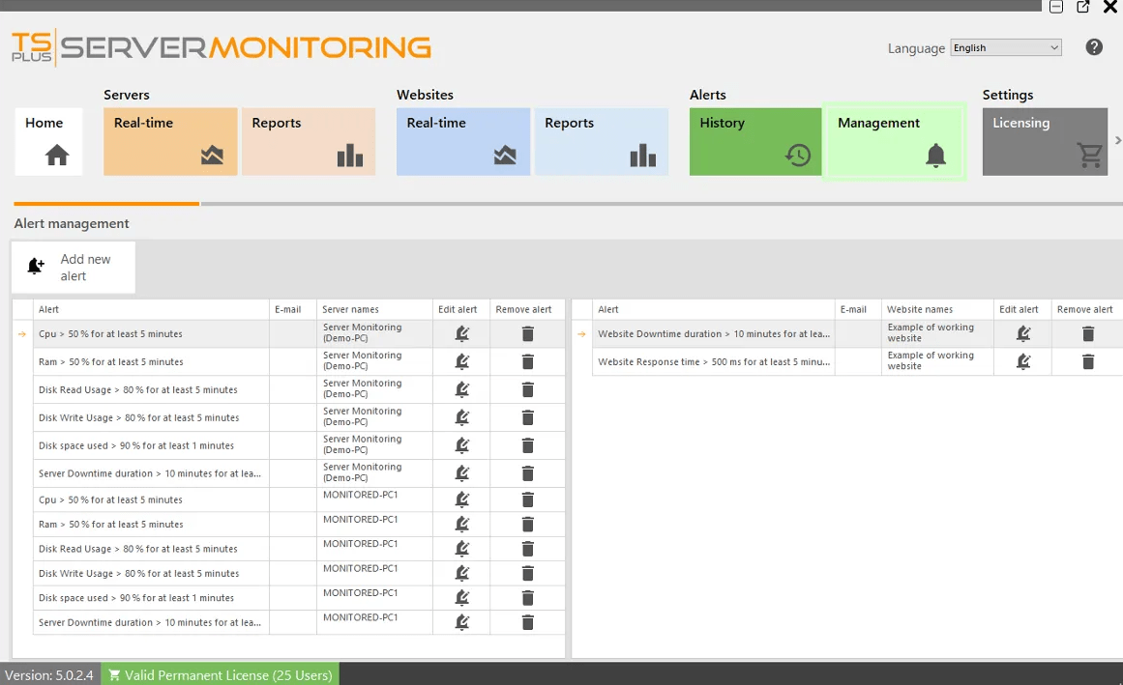Click Version: 5.0.2.4 status text
This screenshot has width=1123, height=685.
coord(49,675)
